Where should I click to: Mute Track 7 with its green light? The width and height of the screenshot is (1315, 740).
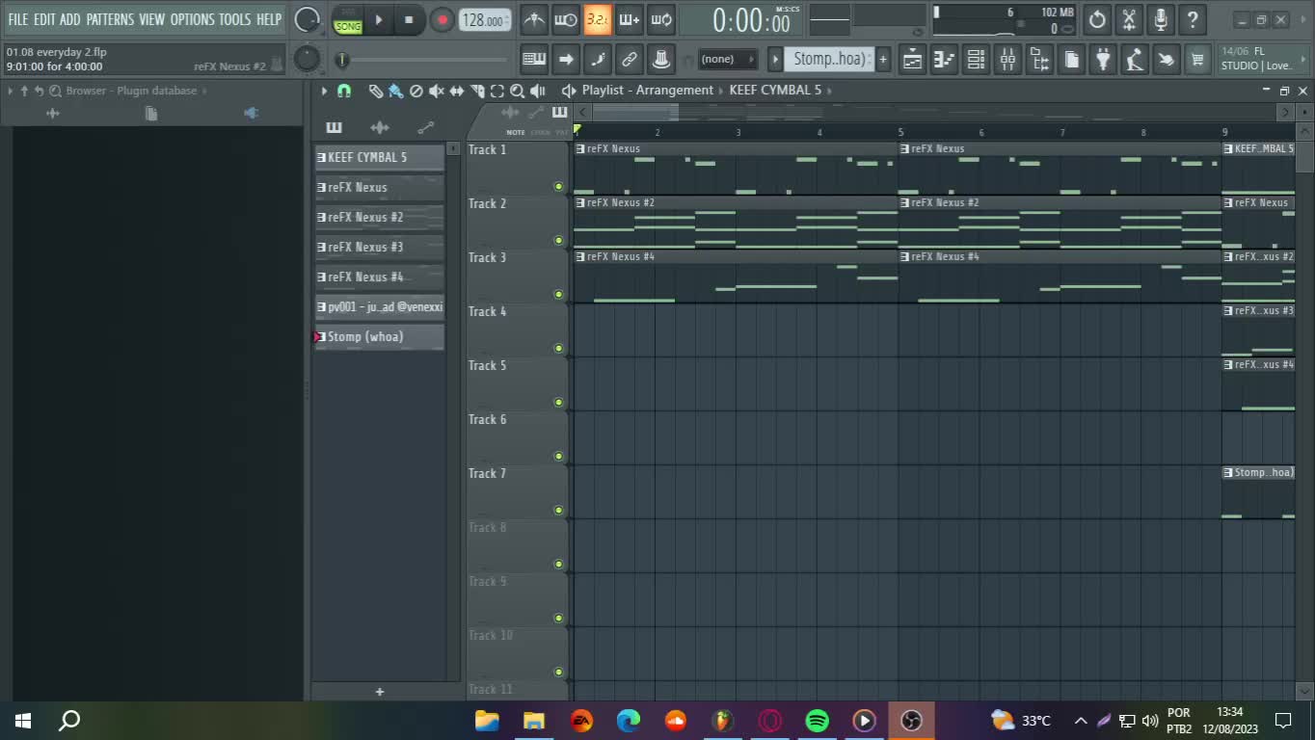tap(558, 510)
